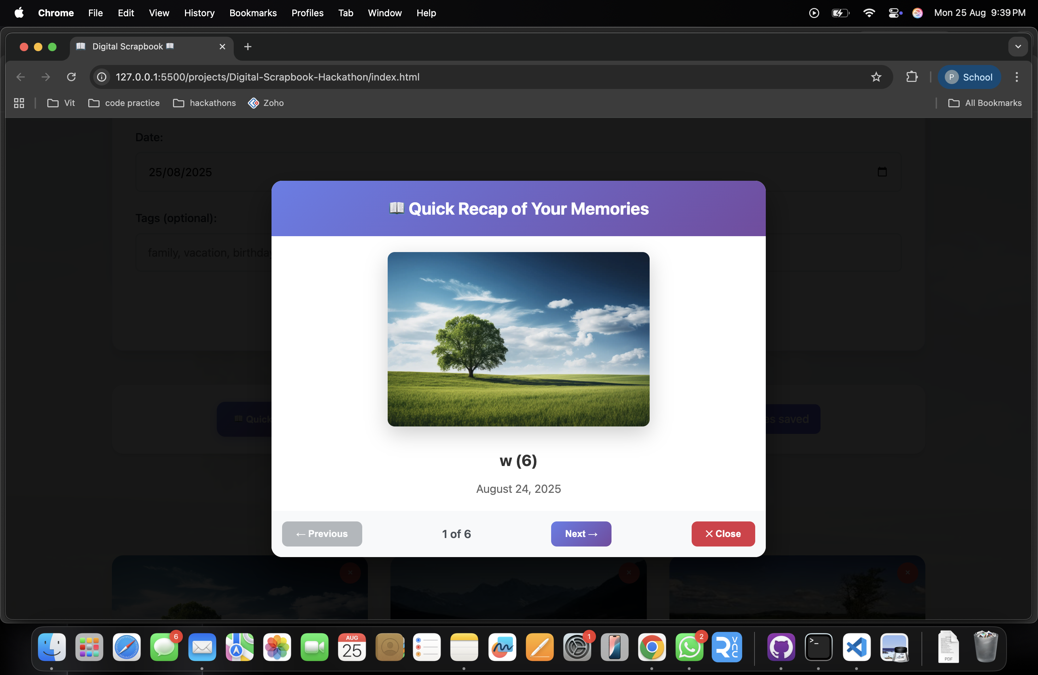Screen dimensions: 1038x675
Task: Open the Edit menu
Action: click(126, 13)
